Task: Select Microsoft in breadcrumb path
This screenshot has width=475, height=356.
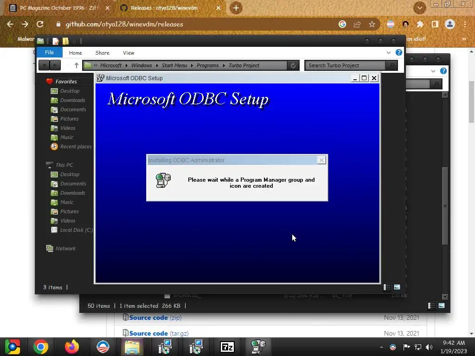Action: coord(111,65)
